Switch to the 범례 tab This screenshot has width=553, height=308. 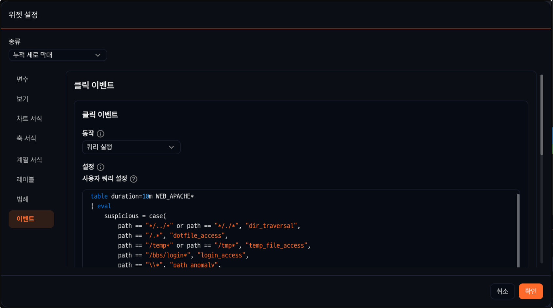[x=23, y=199]
